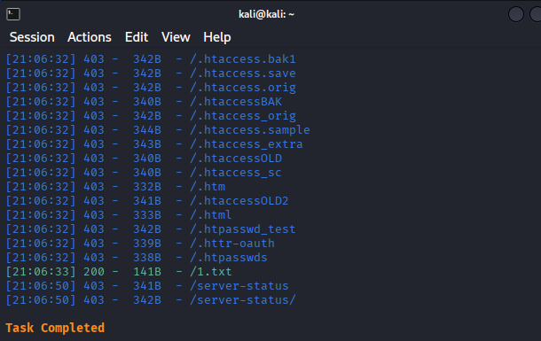Click the 343B size value
This screenshot has height=341, width=541.
click(x=147, y=144)
